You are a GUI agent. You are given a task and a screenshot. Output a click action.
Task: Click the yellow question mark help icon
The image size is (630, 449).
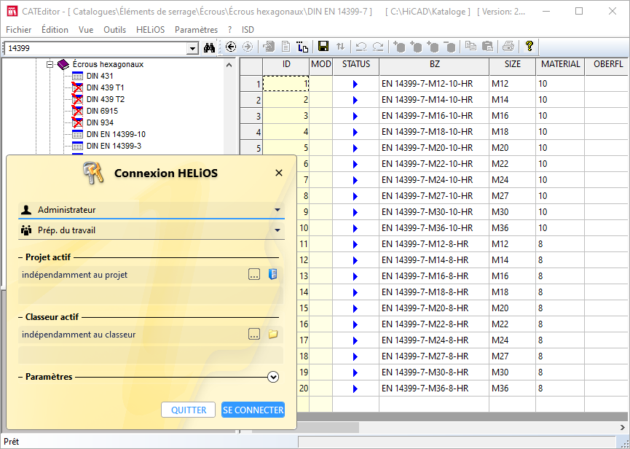(529, 46)
